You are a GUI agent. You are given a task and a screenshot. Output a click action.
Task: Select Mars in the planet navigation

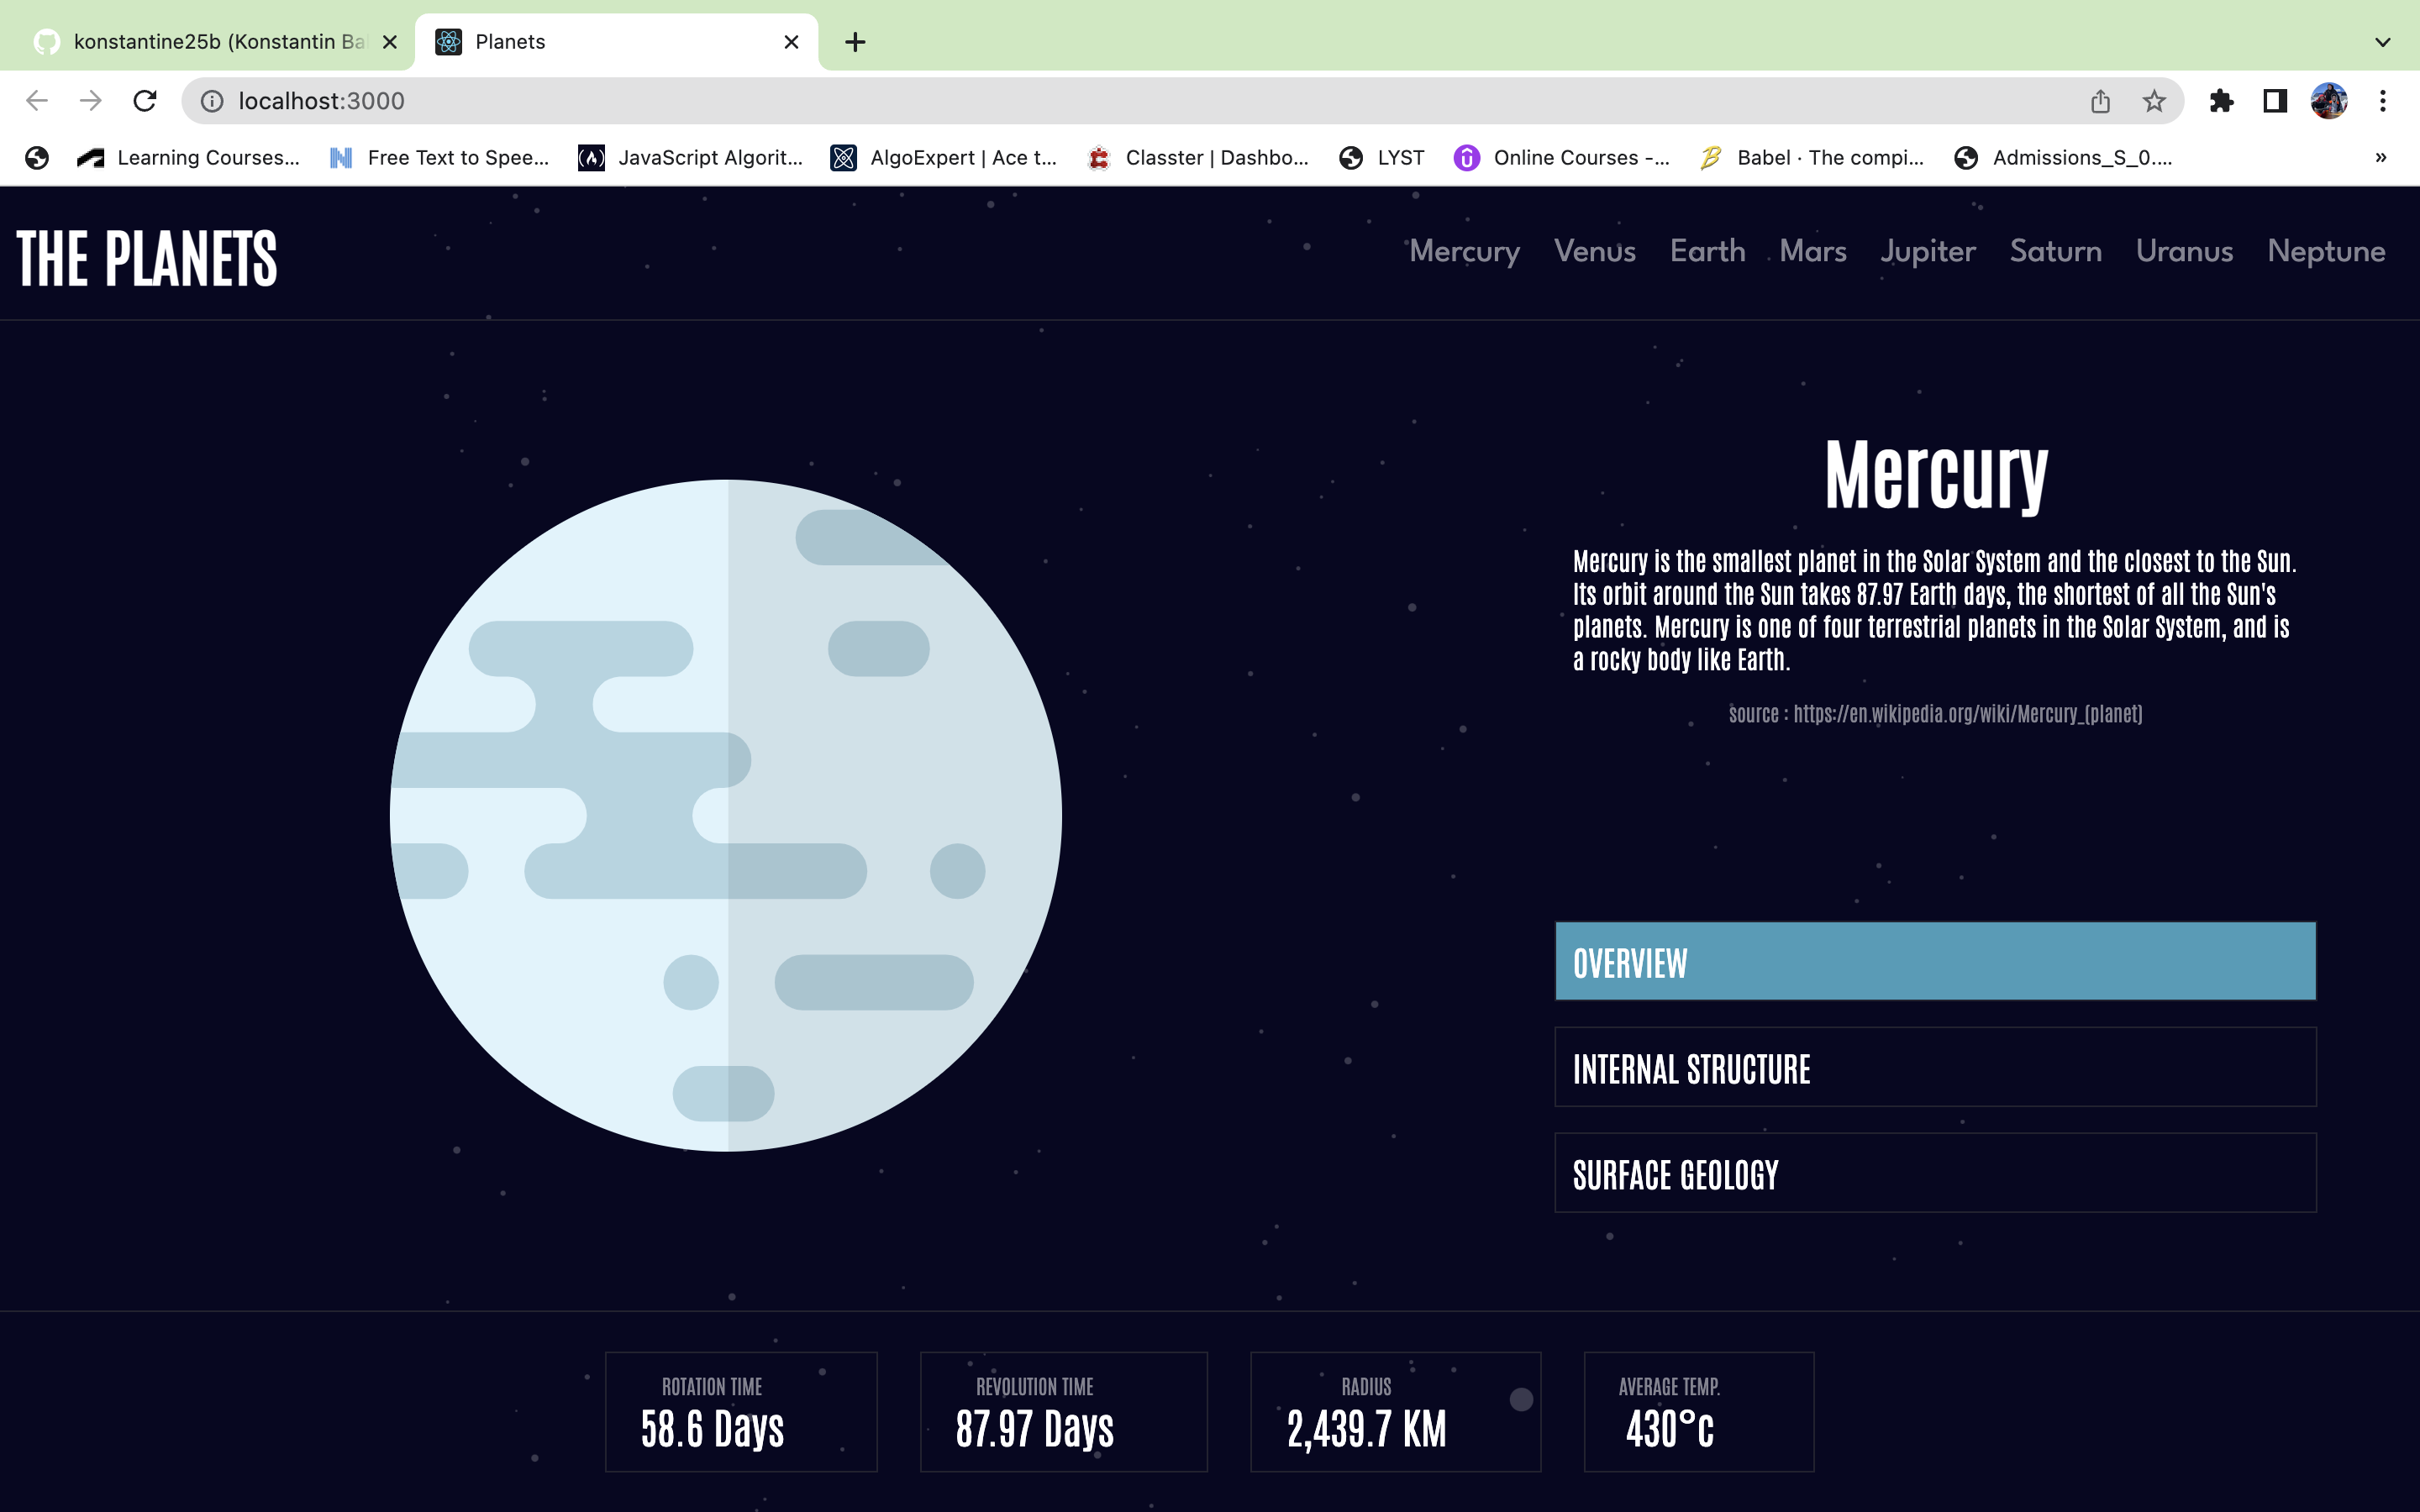pos(1813,251)
